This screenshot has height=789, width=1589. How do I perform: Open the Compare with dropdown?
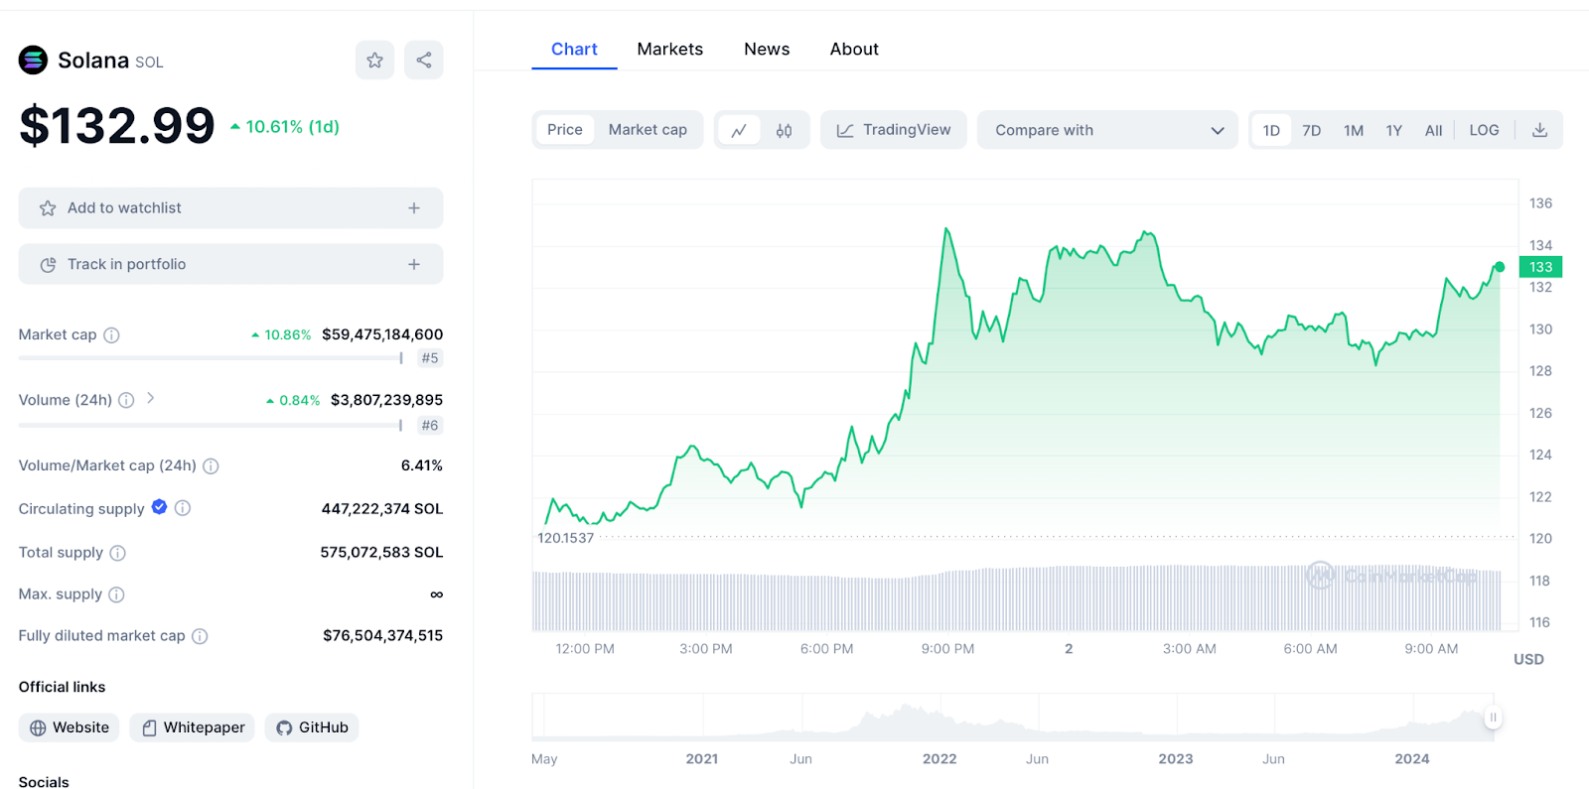(1107, 130)
